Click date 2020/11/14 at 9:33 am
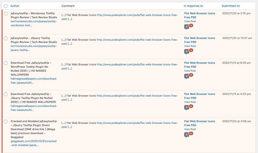 [x=236, y=63]
